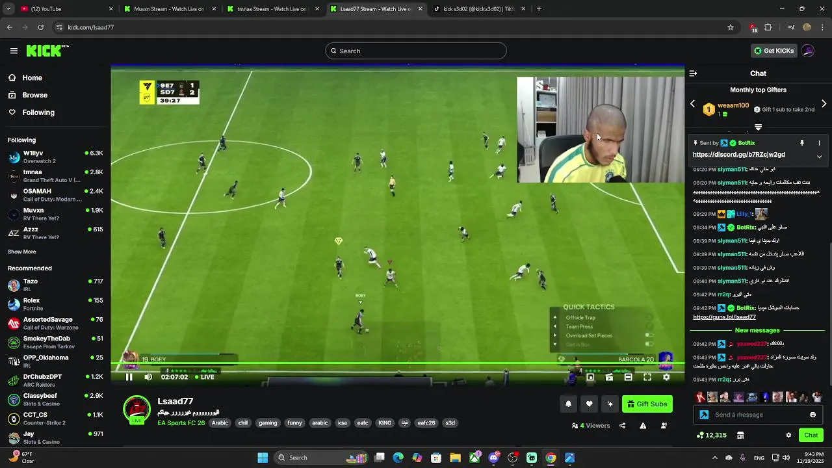The height and width of the screenshot is (468, 832).
Task: Switch to the Muvxn Stream tab
Action: [x=168, y=9]
